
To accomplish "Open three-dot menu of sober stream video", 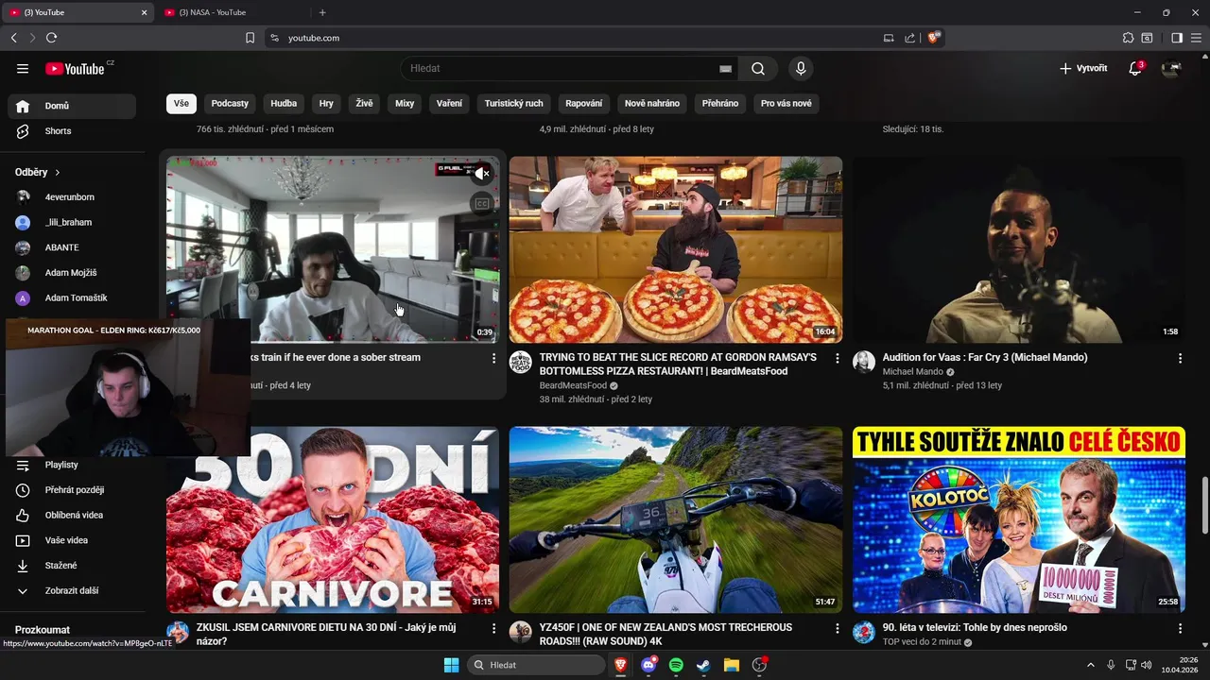I will [x=493, y=358].
